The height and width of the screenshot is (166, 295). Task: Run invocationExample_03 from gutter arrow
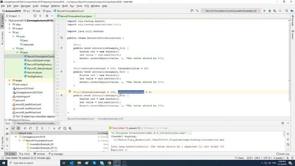(x=61, y=95)
